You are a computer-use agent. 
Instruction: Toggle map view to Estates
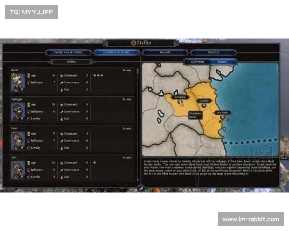(223, 62)
